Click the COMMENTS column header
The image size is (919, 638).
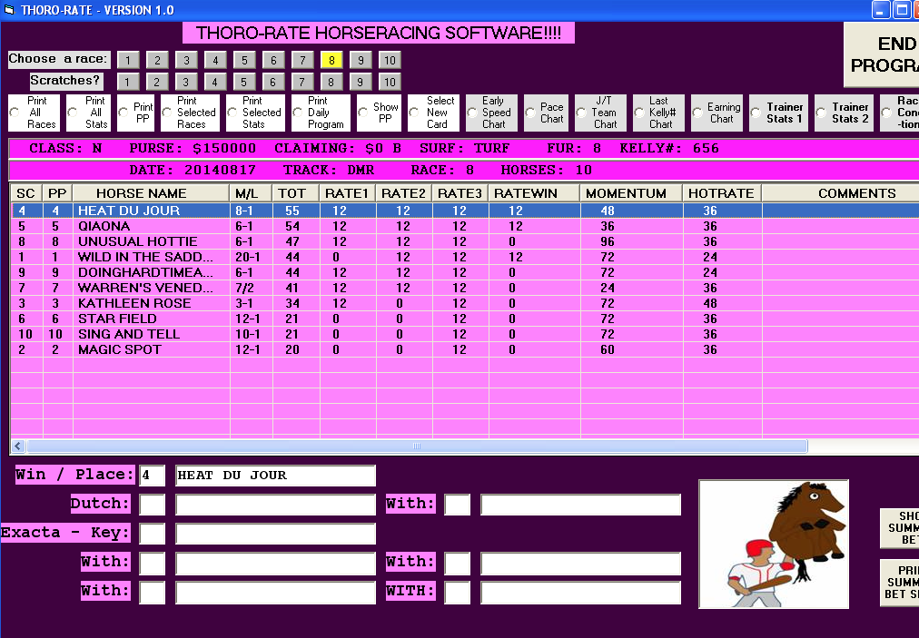coord(841,193)
